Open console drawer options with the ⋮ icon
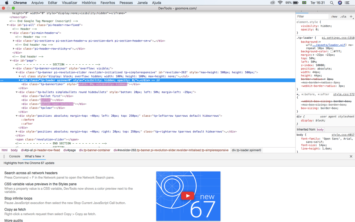The image size is (355, 222). [x=3, y=156]
